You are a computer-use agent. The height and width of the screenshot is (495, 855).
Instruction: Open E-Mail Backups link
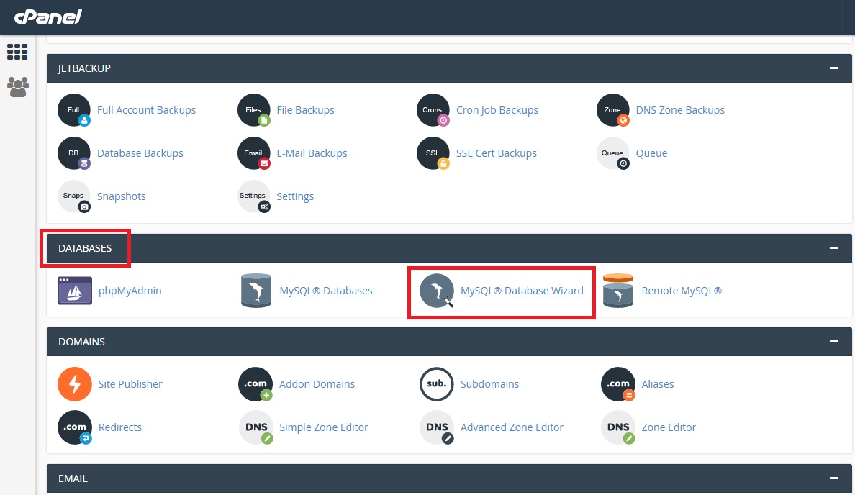click(x=312, y=153)
